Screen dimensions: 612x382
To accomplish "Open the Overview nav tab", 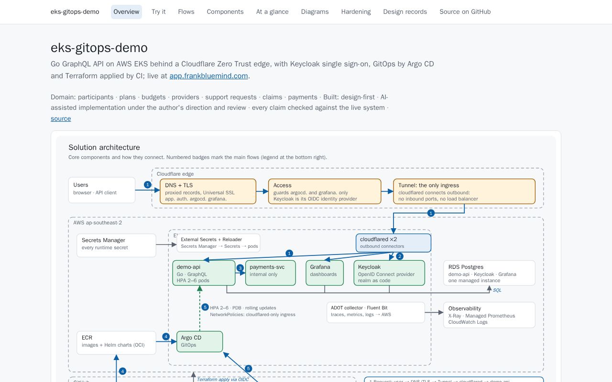I will 126,12.
